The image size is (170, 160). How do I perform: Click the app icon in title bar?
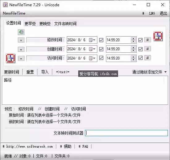(x=5, y=5)
